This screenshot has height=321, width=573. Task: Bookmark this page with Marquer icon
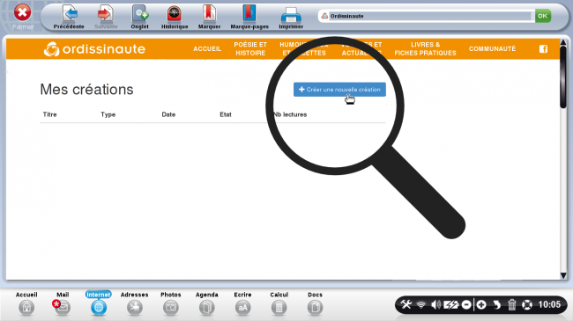click(210, 14)
